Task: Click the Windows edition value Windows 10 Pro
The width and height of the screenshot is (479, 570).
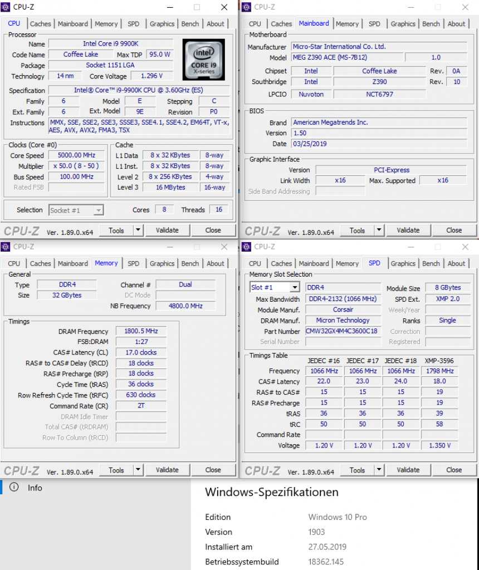Action: pyautogui.click(x=338, y=517)
